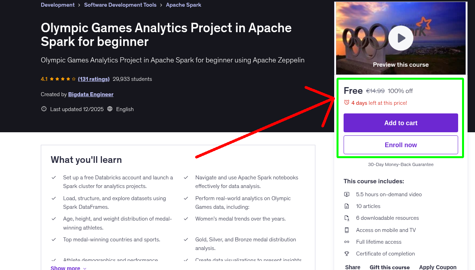The width and height of the screenshot is (475, 270).
Task: Click the mobile and TV access icon
Action: pyautogui.click(x=347, y=230)
